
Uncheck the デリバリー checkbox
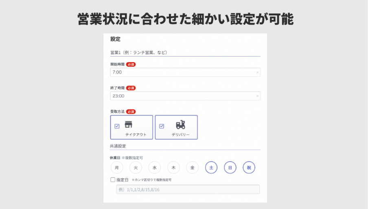coord(162,126)
